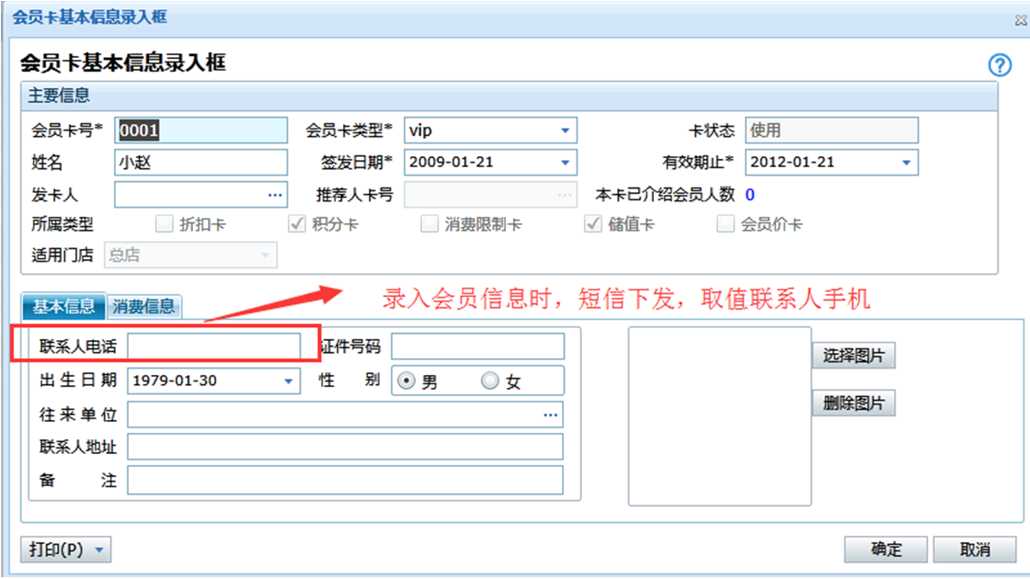Click the 联系人地址 input field

346,447
